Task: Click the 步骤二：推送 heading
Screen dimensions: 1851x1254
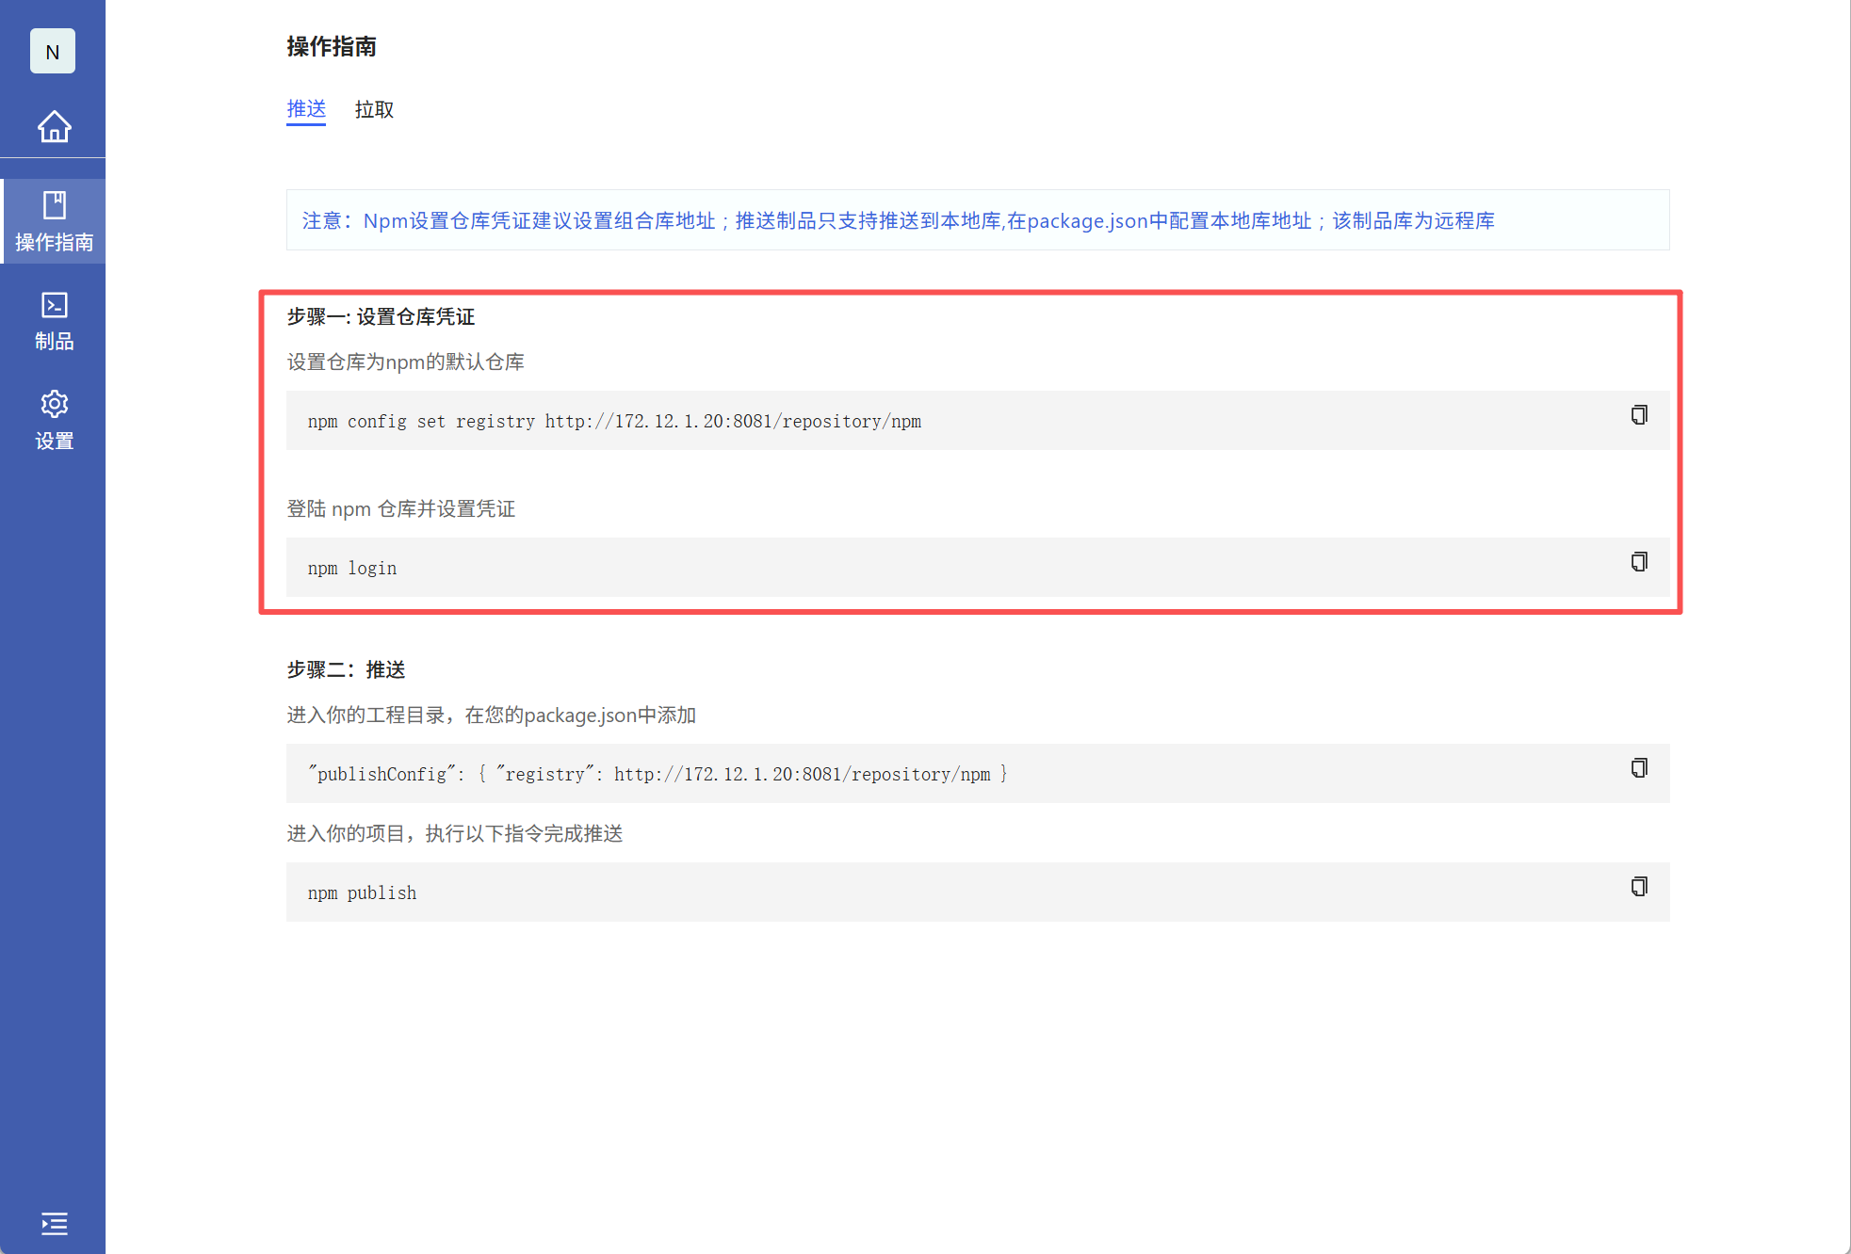Action: pos(346,670)
